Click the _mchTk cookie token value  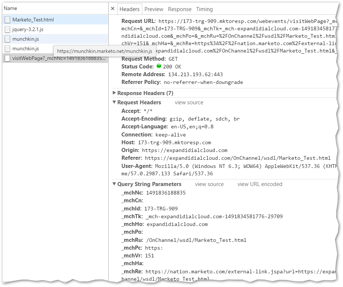click(214, 216)
